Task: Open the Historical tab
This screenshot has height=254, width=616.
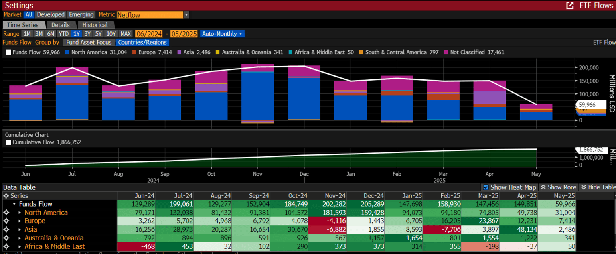Action: (x=95, y=25)
